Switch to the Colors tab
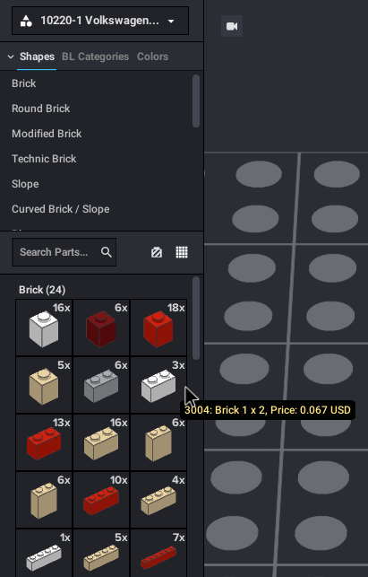 152,57
